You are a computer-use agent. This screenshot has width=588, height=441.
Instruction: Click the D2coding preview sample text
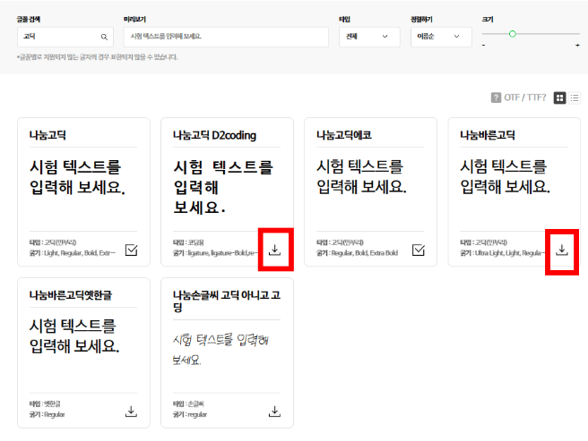(223, 187)
